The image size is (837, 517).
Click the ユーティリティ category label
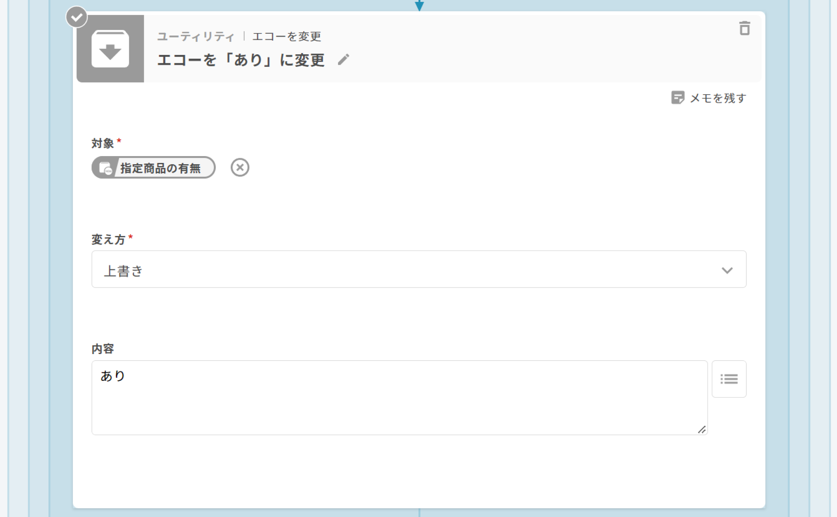click(196, 36)
